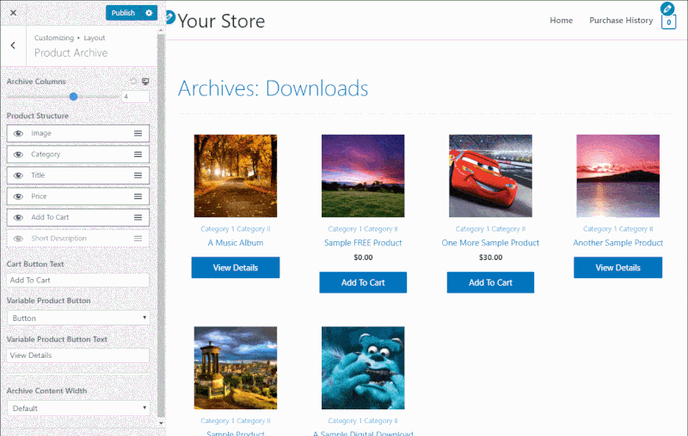
Task: Click the drag handle icon on Title row
Action: pyautogui.click(x=138, y=176)
